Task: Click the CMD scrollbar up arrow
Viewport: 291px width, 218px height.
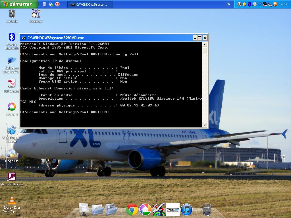Action: 205,45
